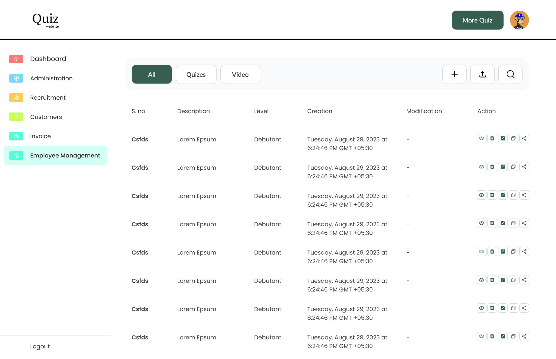This screenshot has height=359, width=556.
Task: Click the Dashboard home icon in sidebar
Action: pos(16,59)
